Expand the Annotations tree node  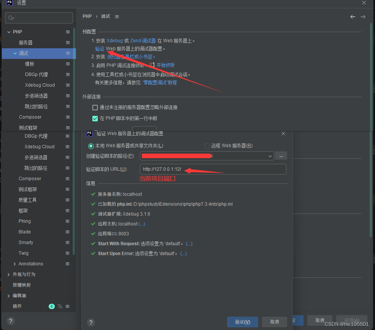14,264
